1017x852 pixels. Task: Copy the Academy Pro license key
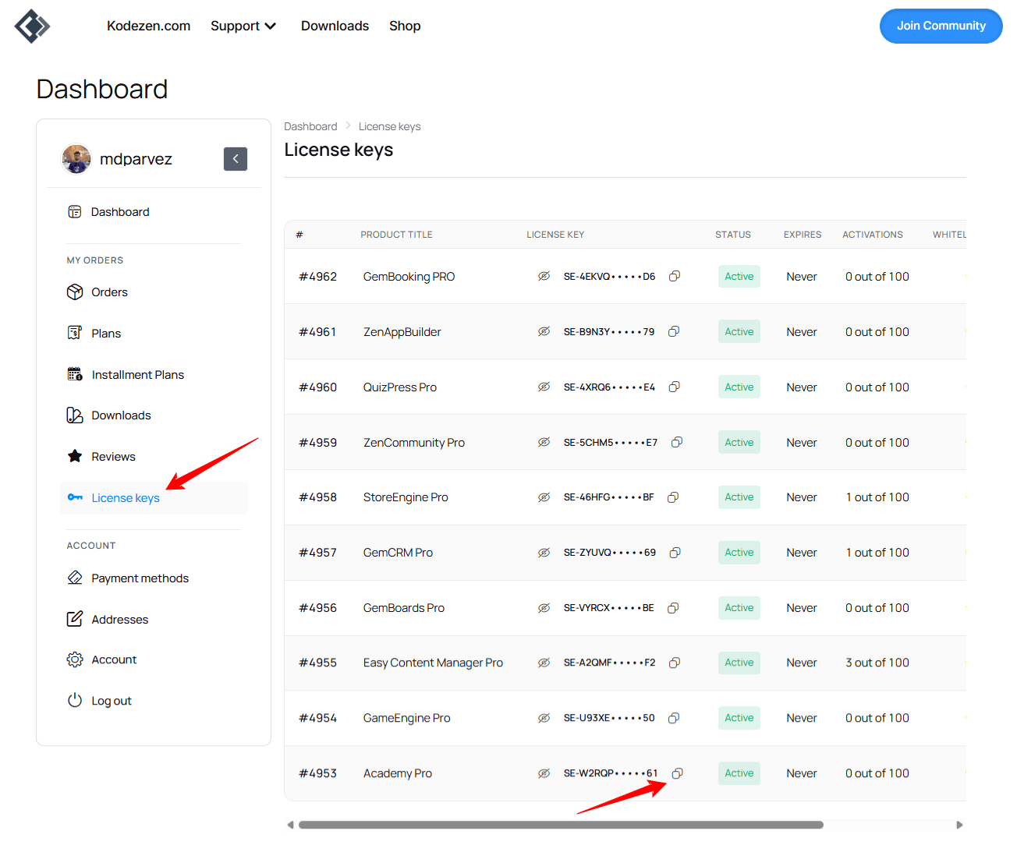(x=677, y=773)
